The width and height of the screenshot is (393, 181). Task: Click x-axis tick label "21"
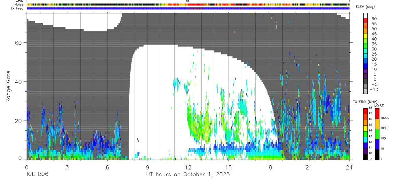coord(309,167)
